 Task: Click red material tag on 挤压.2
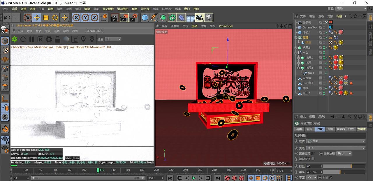[x=335, y=58]
